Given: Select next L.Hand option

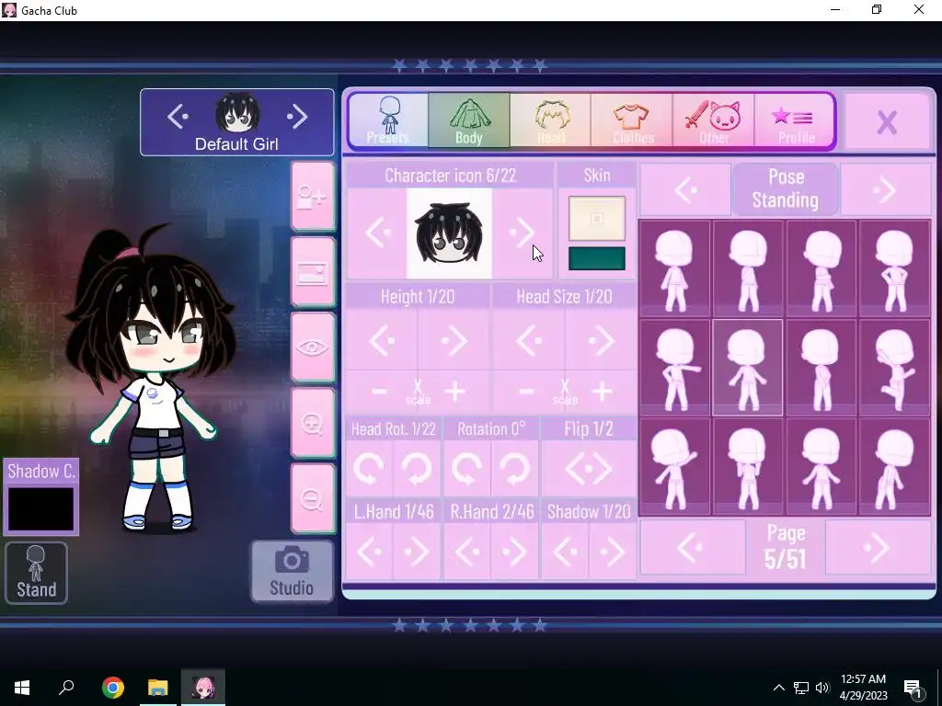Looking at the screenshot, I should (417, 552).
